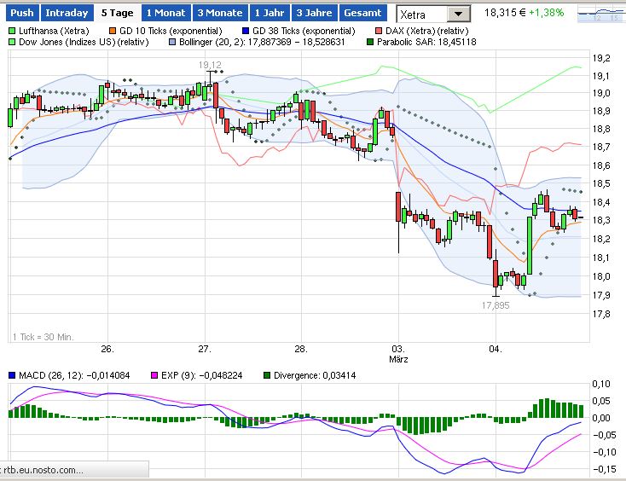The width and height of the screenshot is (626, 481).
Task: Click the Bollinger legend swatch
Action: 172,42
